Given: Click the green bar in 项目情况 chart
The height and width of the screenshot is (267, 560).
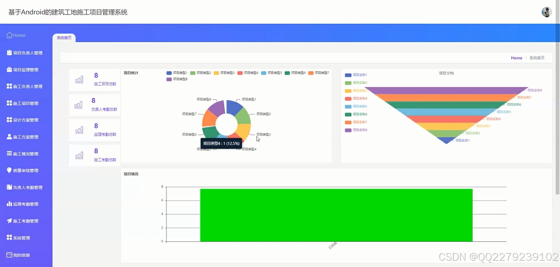Looking at the screenshot, I should (x=336, y=215).
